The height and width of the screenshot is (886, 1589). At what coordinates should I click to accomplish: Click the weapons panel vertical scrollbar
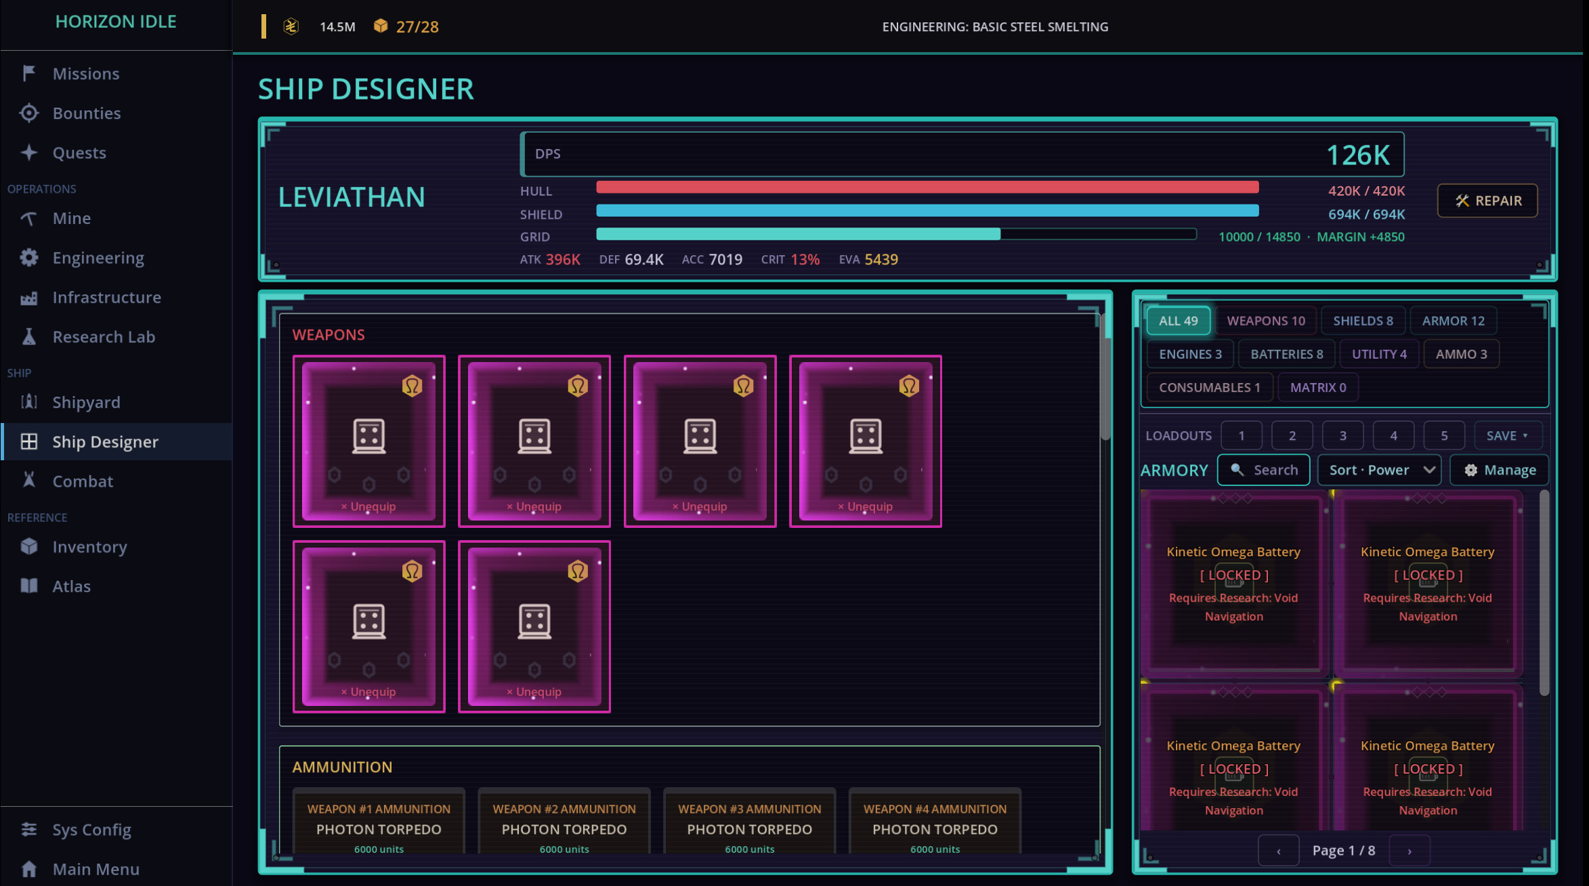pos(1105,376)
